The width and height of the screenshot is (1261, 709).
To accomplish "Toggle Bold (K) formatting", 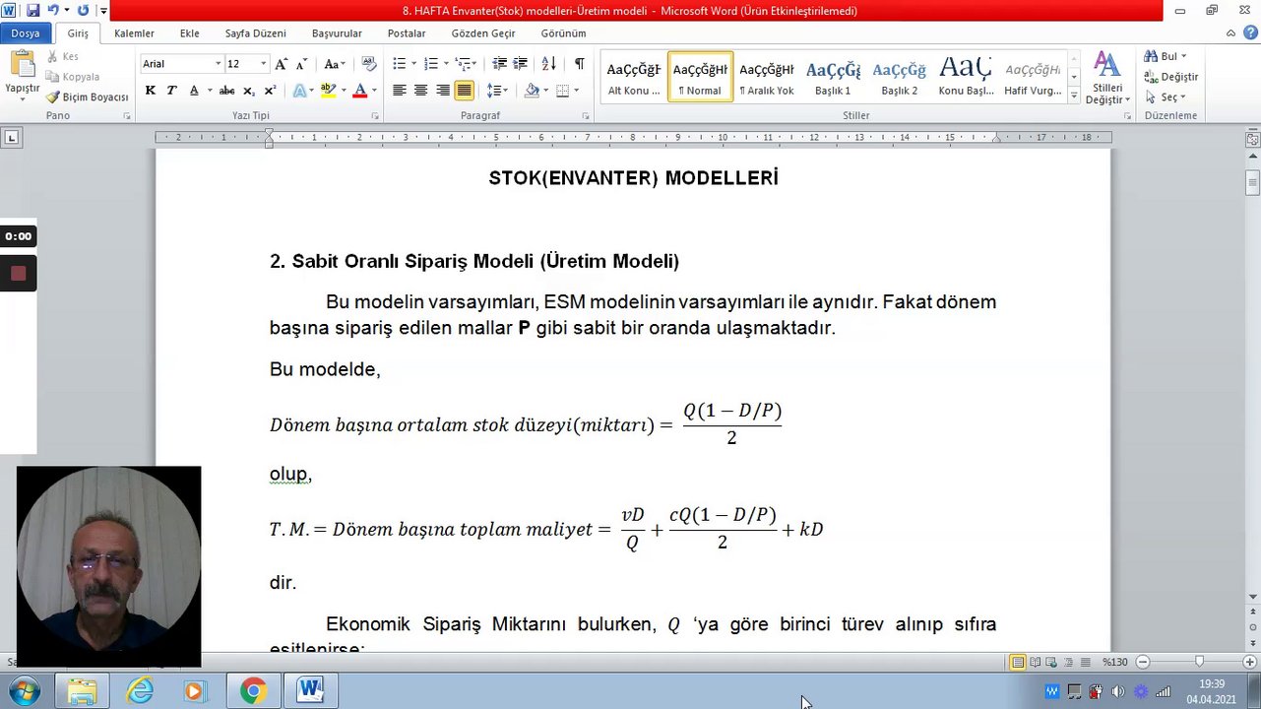I will pos(151,91).
